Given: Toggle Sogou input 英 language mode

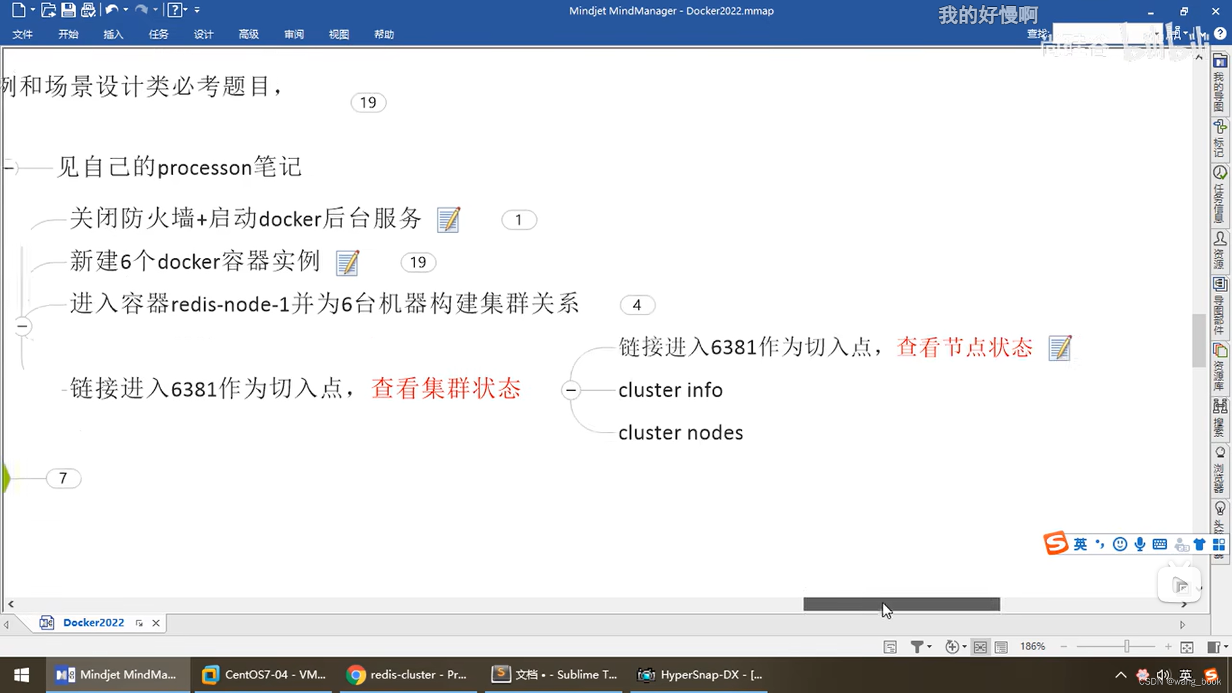Looking at the screenshot, I should 1081,545.
